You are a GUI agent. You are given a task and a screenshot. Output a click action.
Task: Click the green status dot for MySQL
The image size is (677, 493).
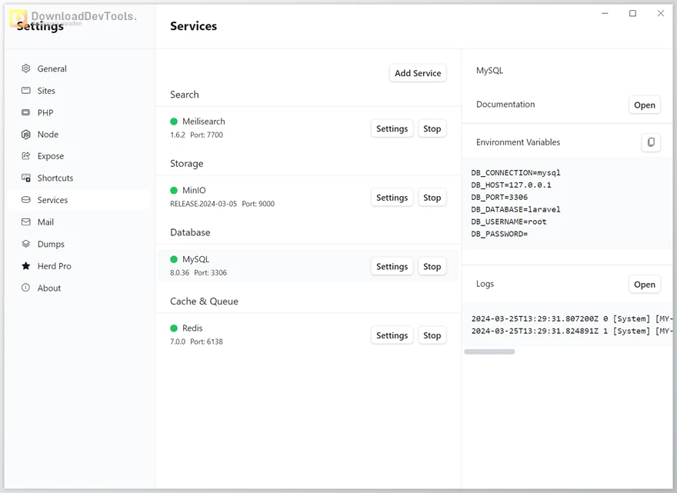point(174,259)
